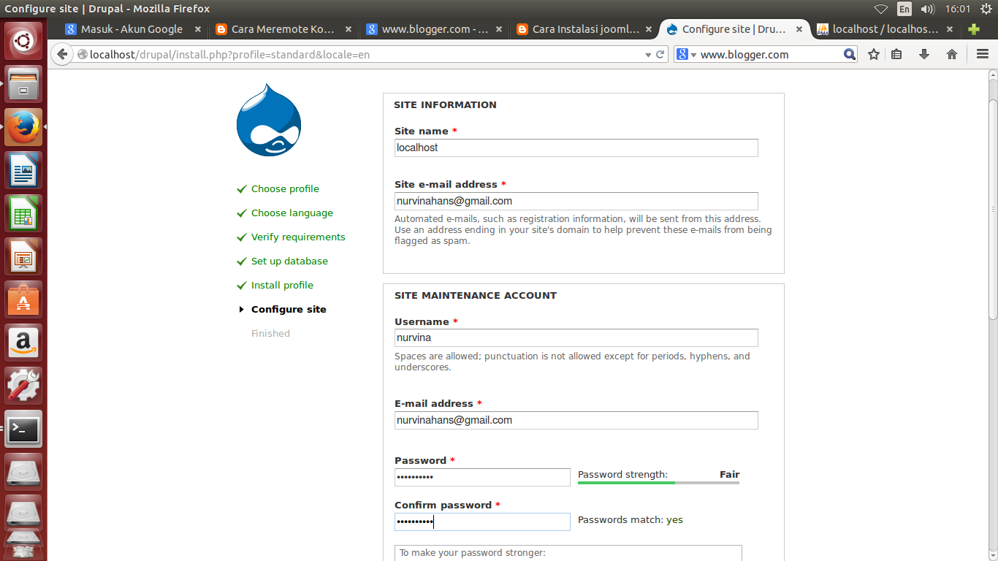Click the Password field

[482, 477]
